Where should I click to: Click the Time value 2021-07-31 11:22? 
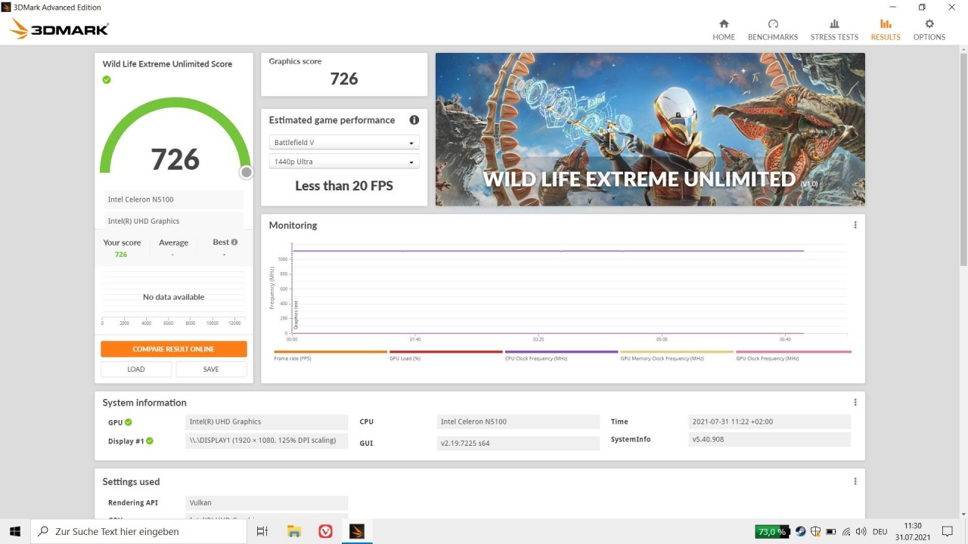coord(770,422)
